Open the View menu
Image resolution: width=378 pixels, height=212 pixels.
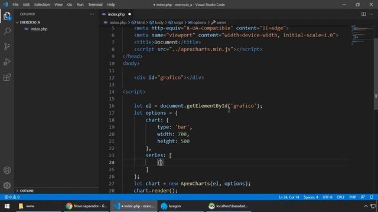(58, 5)
